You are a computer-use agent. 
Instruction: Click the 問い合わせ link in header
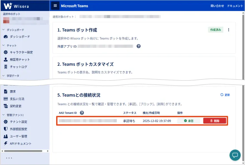coord(217,6)
